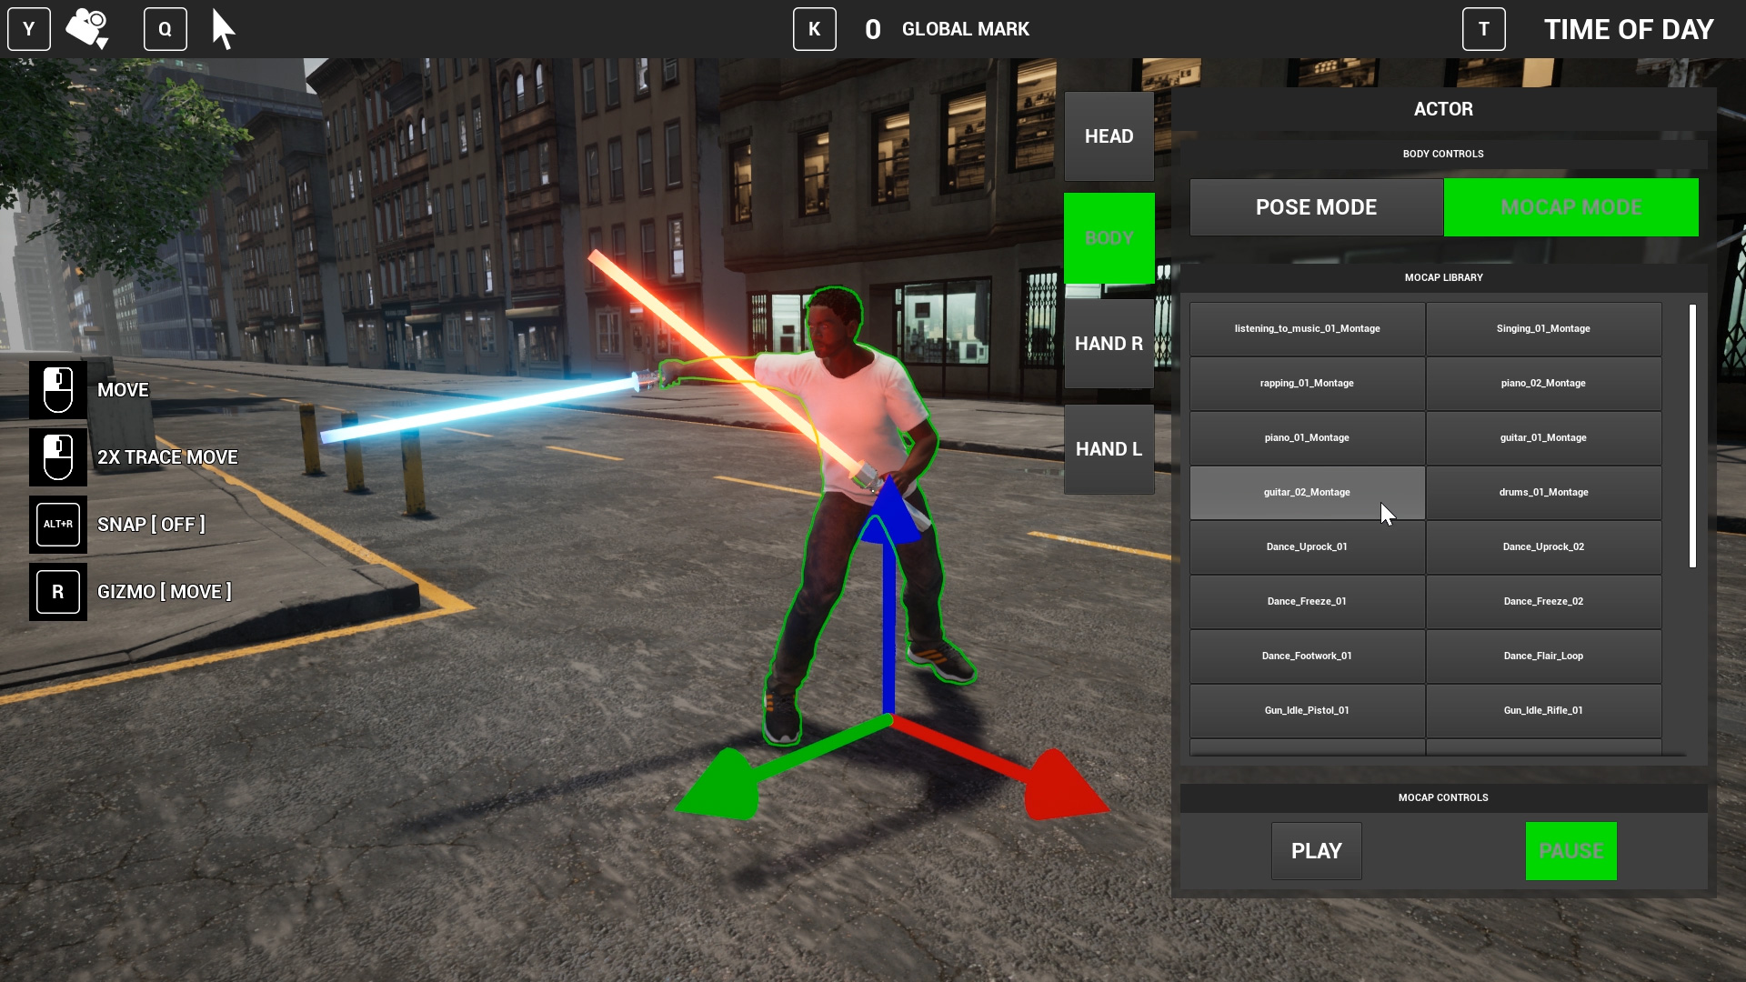Select listening_to_music_01_Montage animation
The width and height of the screenshot is (1746, 982).
point(1307,329)
